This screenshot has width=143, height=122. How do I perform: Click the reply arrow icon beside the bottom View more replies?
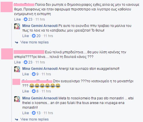[16, 119]
